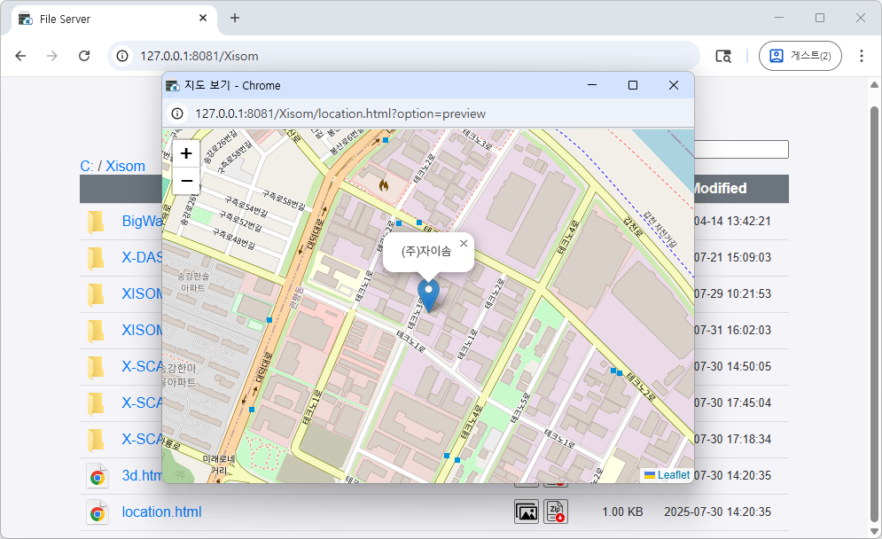Download location.html as Zip

pyautogui.click(x=556, y=512)
